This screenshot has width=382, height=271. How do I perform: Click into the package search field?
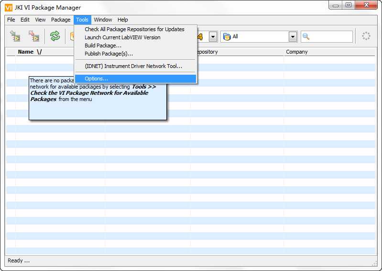(327, 37)
